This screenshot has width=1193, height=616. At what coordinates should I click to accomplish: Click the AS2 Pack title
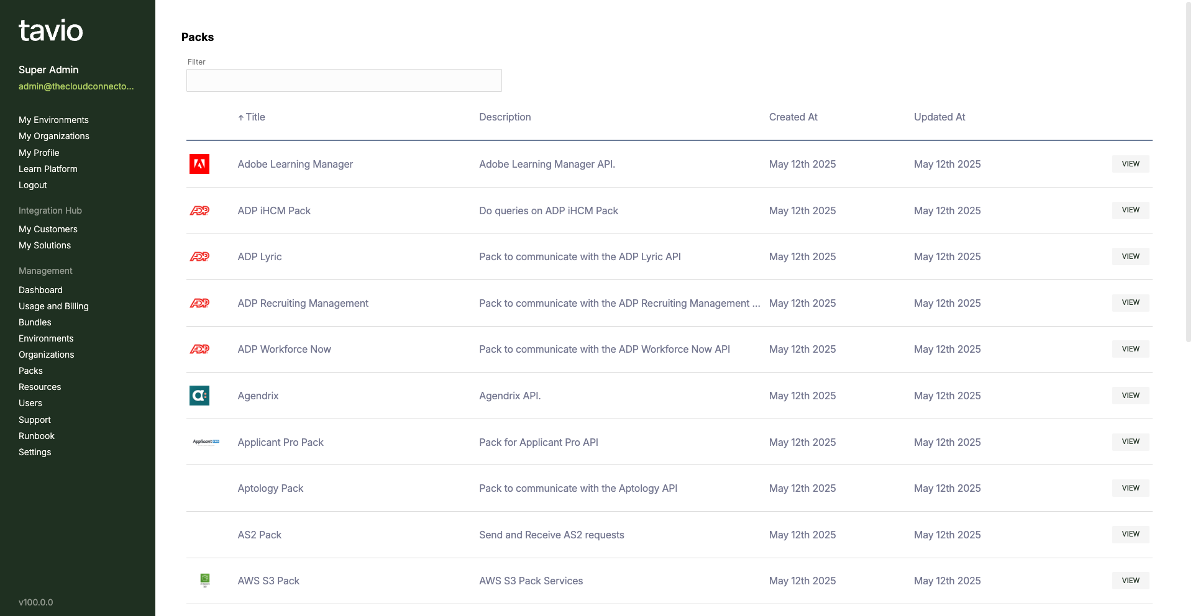(x=259, y=535)
